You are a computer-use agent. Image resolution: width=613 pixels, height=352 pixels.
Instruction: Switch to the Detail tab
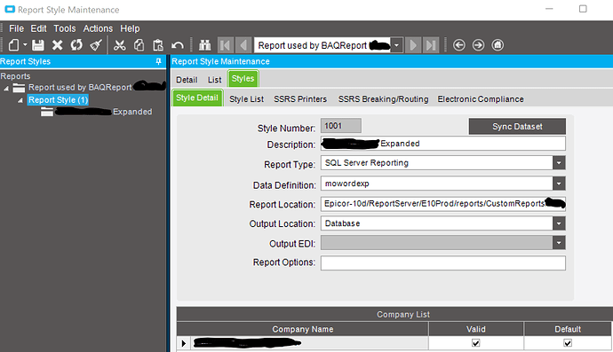[x=187, y=80]
